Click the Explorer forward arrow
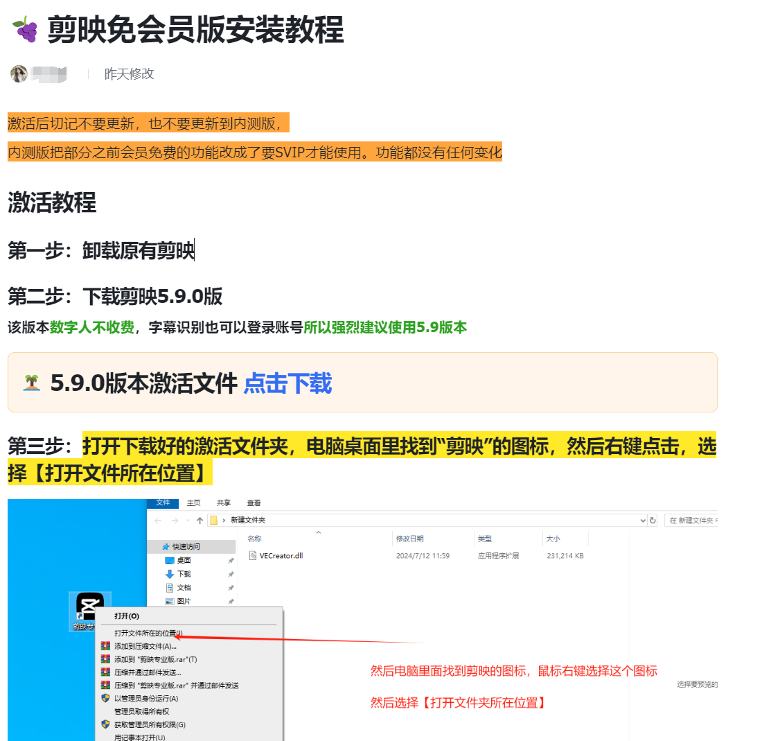The width and height of the screenshot is (771, 741). point(175,521)
